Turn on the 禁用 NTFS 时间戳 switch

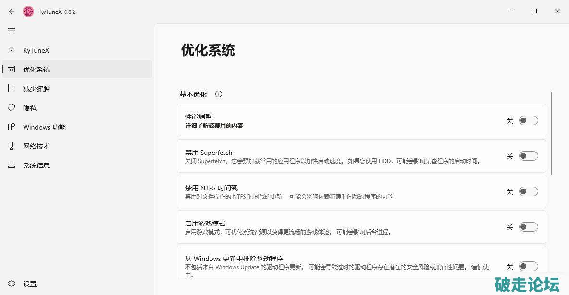(528, 192)
